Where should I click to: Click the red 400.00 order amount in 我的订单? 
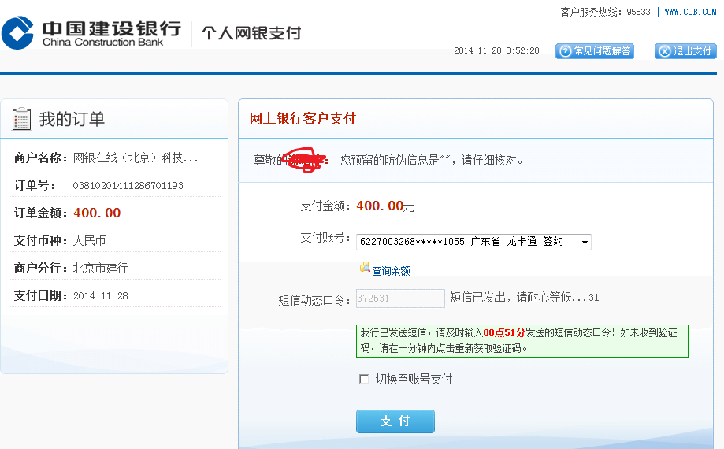(x=97, y=213)
